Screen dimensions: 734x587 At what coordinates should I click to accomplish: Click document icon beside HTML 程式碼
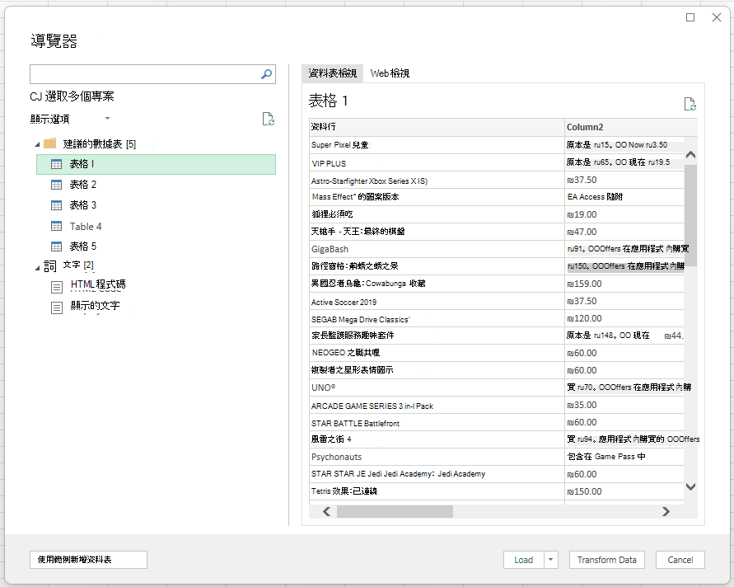pos(57,287)
